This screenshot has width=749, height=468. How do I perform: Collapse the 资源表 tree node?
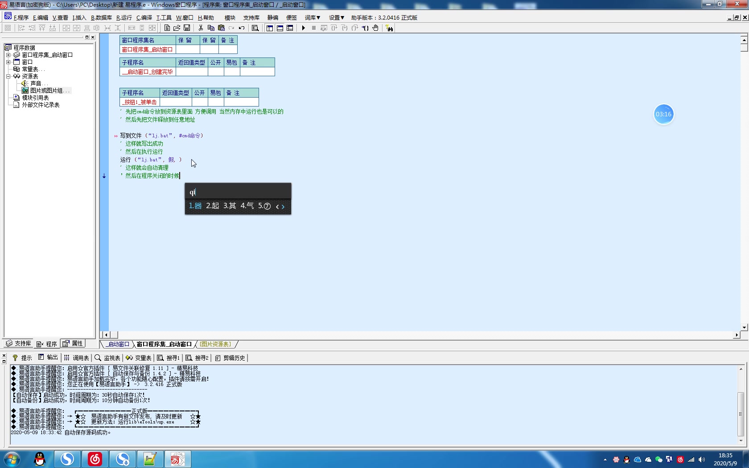(x=8, y=76)
